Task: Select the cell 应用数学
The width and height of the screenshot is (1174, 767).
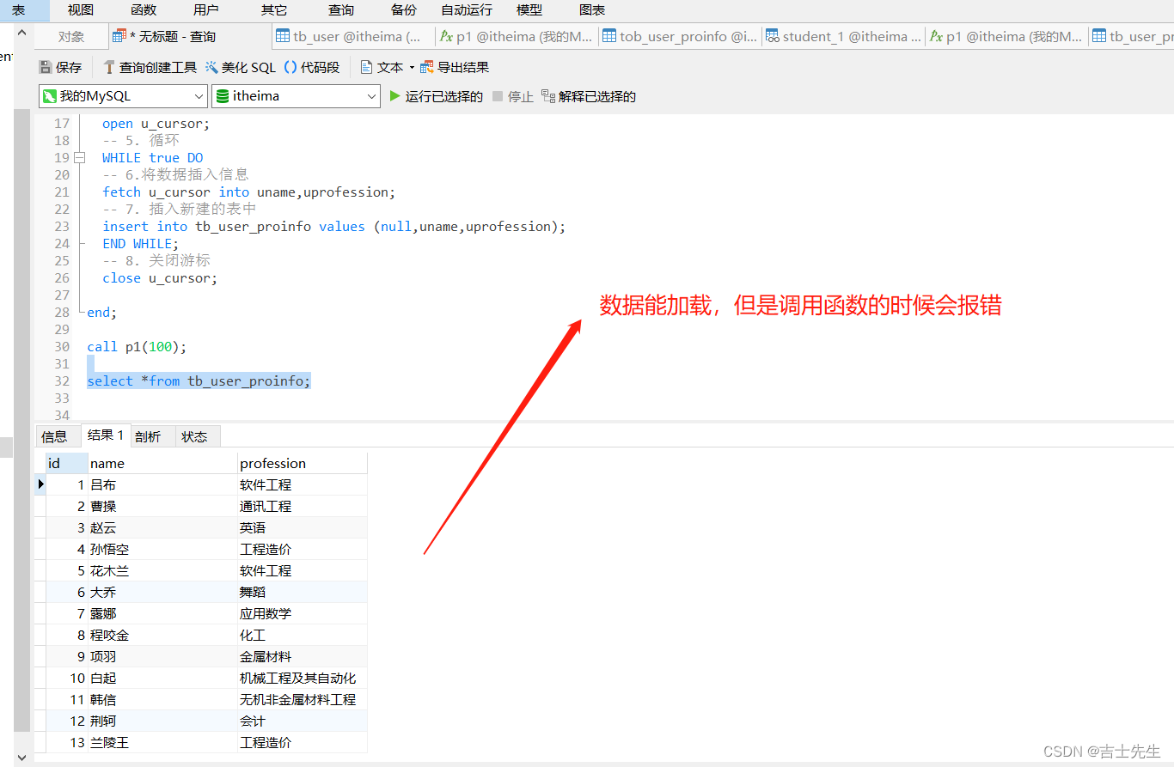Action: (x=303, y=613)
